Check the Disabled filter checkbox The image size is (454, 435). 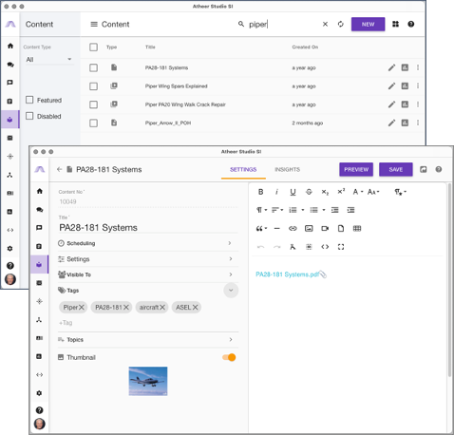29,116
